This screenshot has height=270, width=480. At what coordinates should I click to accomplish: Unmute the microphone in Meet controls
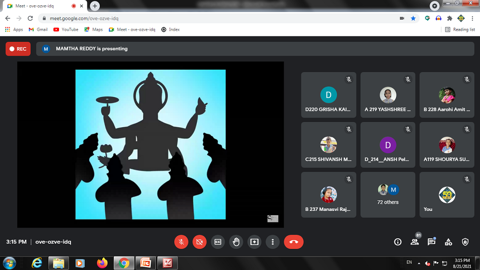[181, 242]
